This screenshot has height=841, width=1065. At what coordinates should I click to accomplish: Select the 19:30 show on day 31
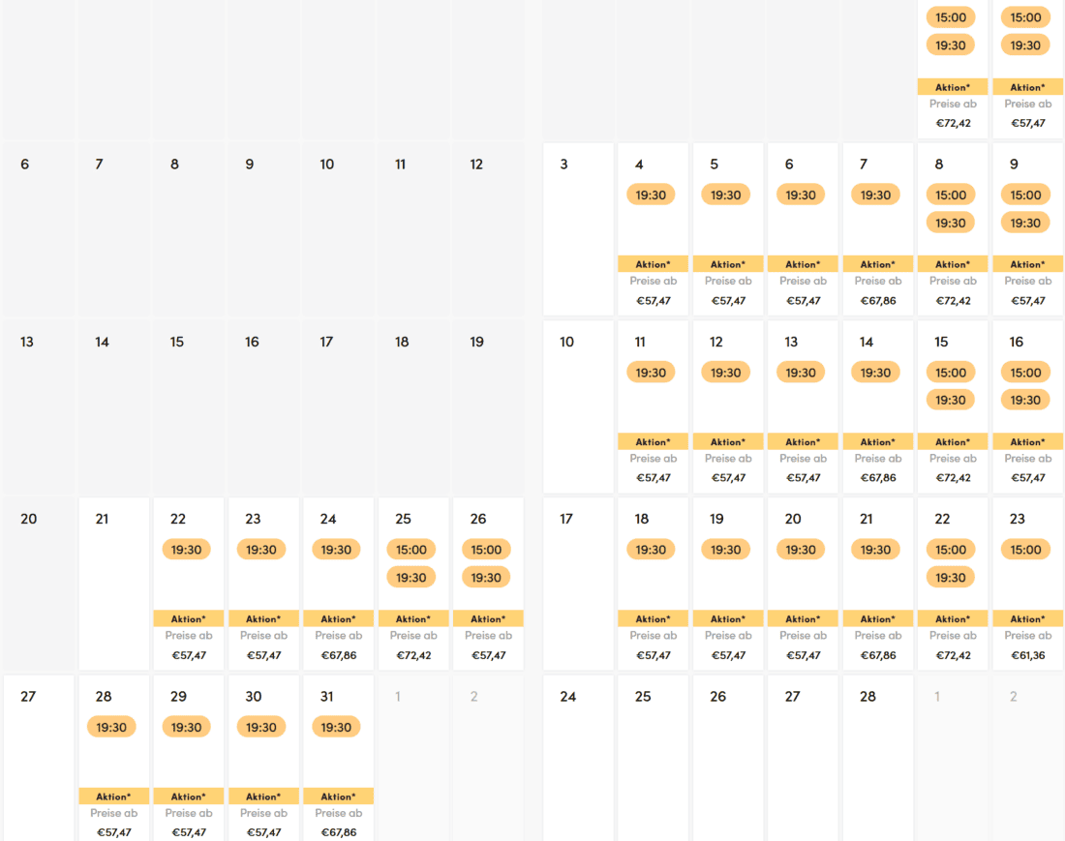(336, 728)
